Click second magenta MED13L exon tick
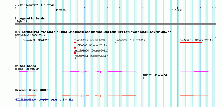The height and width of the screenshot is (107, 223). pyautogui.click(x=100, y=72)
